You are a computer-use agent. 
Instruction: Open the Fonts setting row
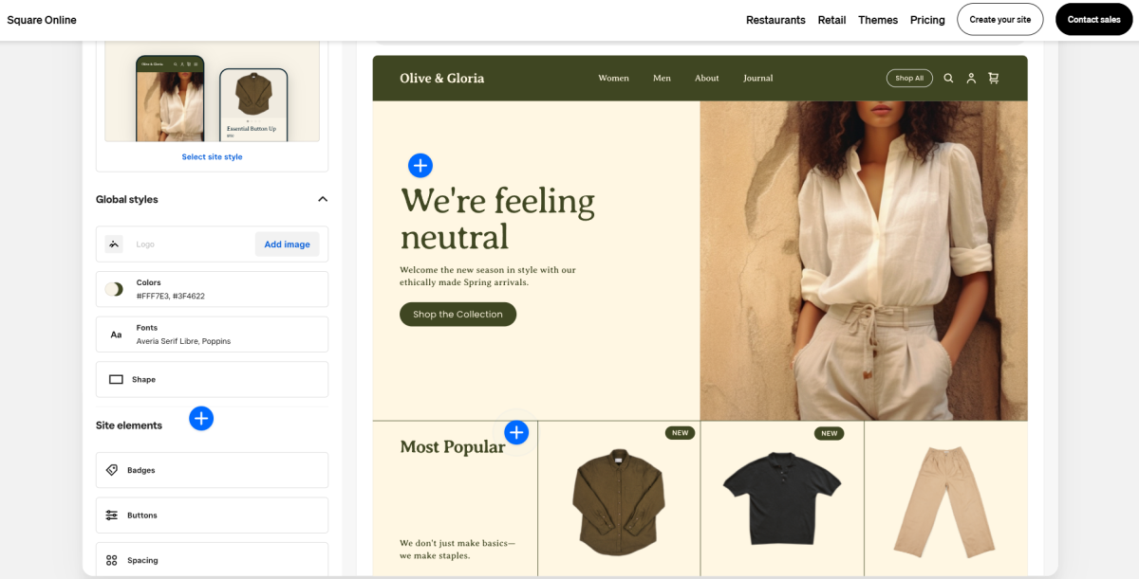(212, 335)
